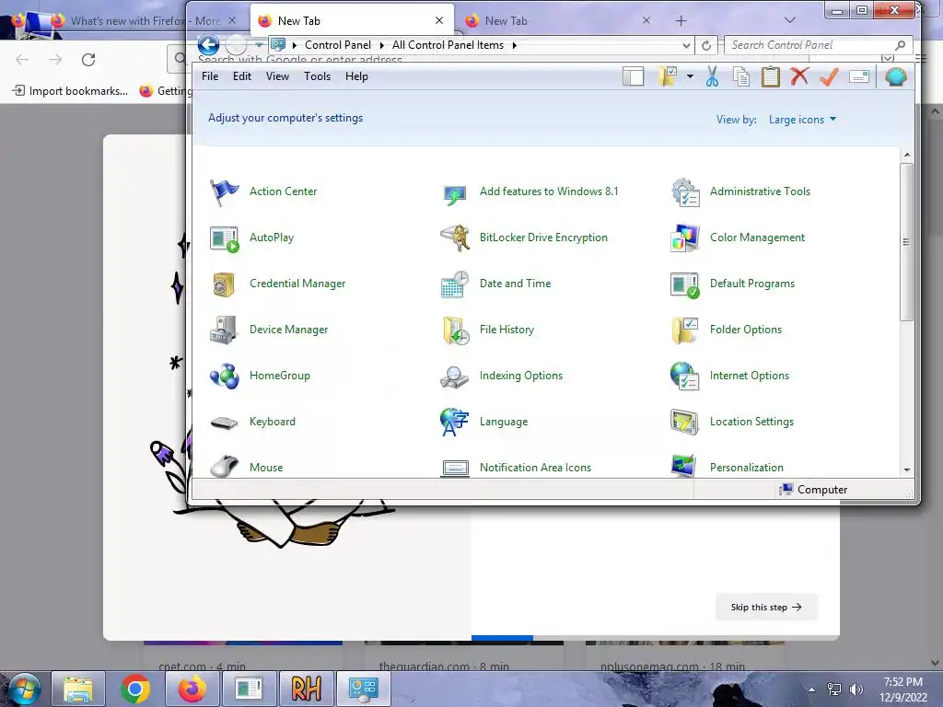Open the File menu

pos(210,76)
